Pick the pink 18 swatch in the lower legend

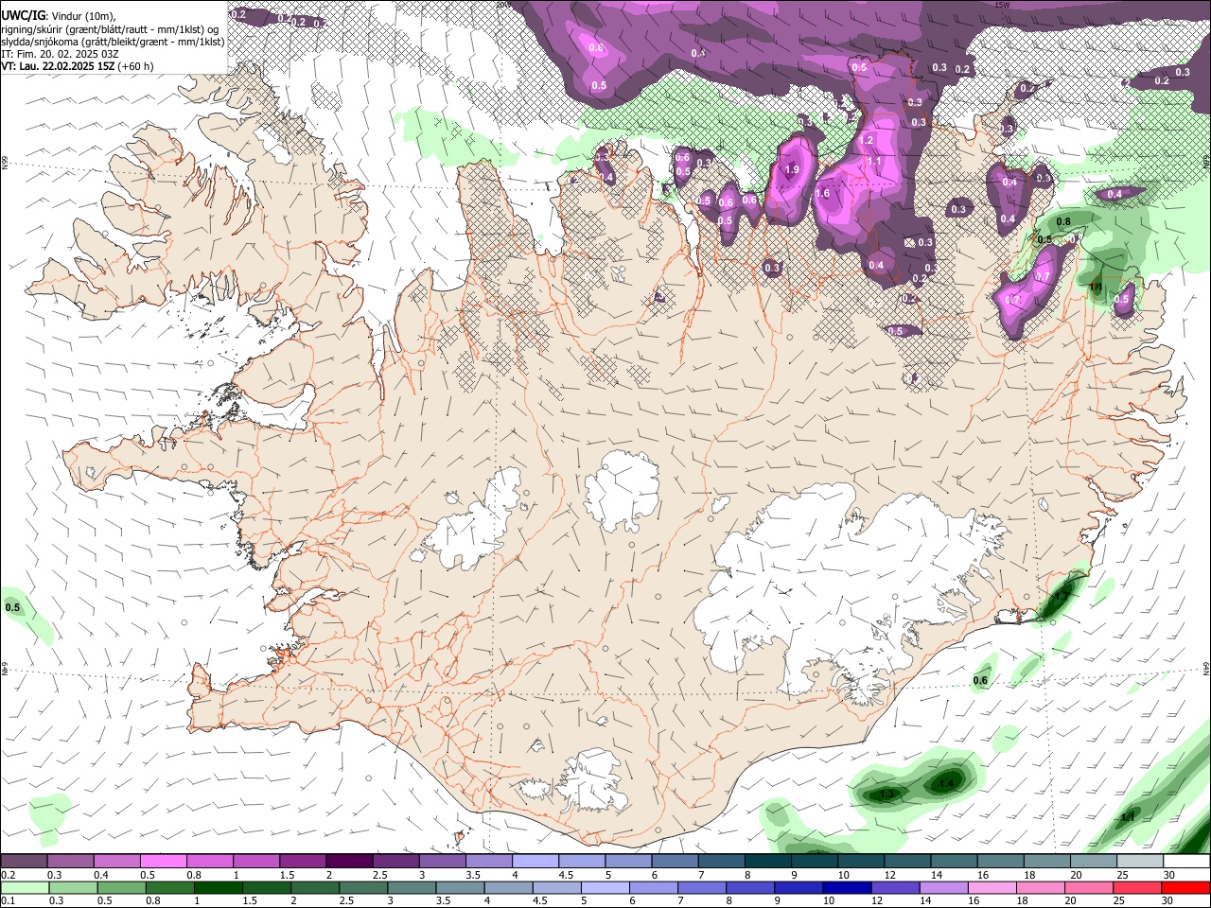pos(1042,887)
